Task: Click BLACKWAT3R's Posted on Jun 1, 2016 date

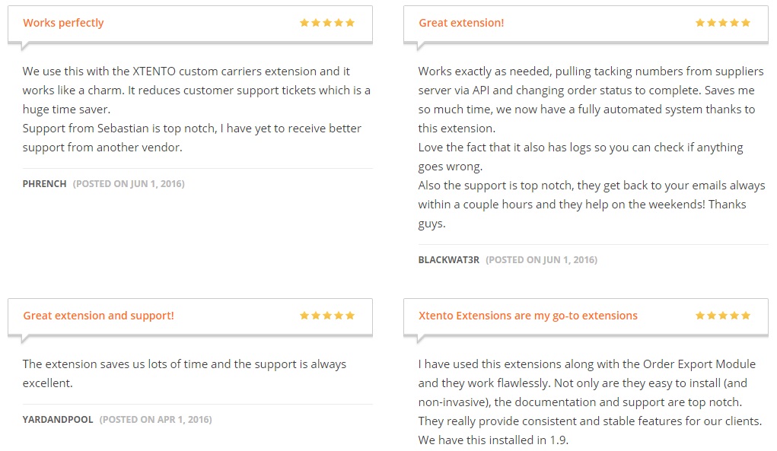Action: tap(541, 260)
